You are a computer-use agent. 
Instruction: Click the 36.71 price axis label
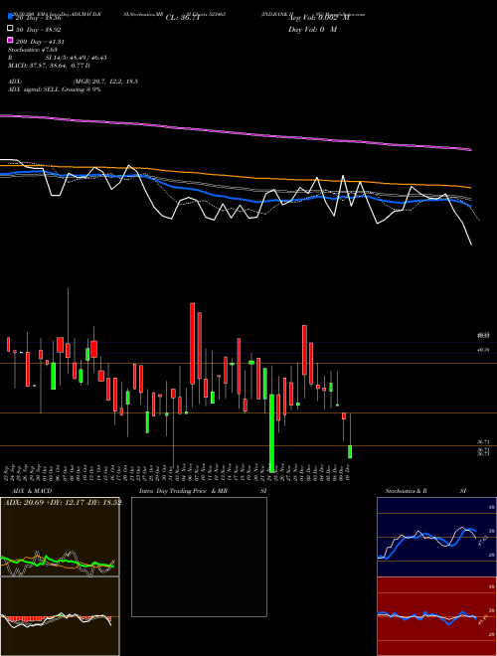click(x=483, y=441)
